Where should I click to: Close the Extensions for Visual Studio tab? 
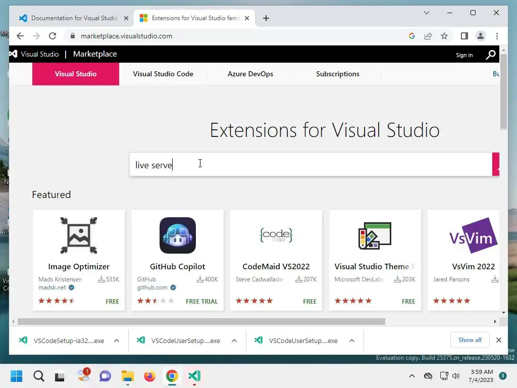click(x=246, y=18)
